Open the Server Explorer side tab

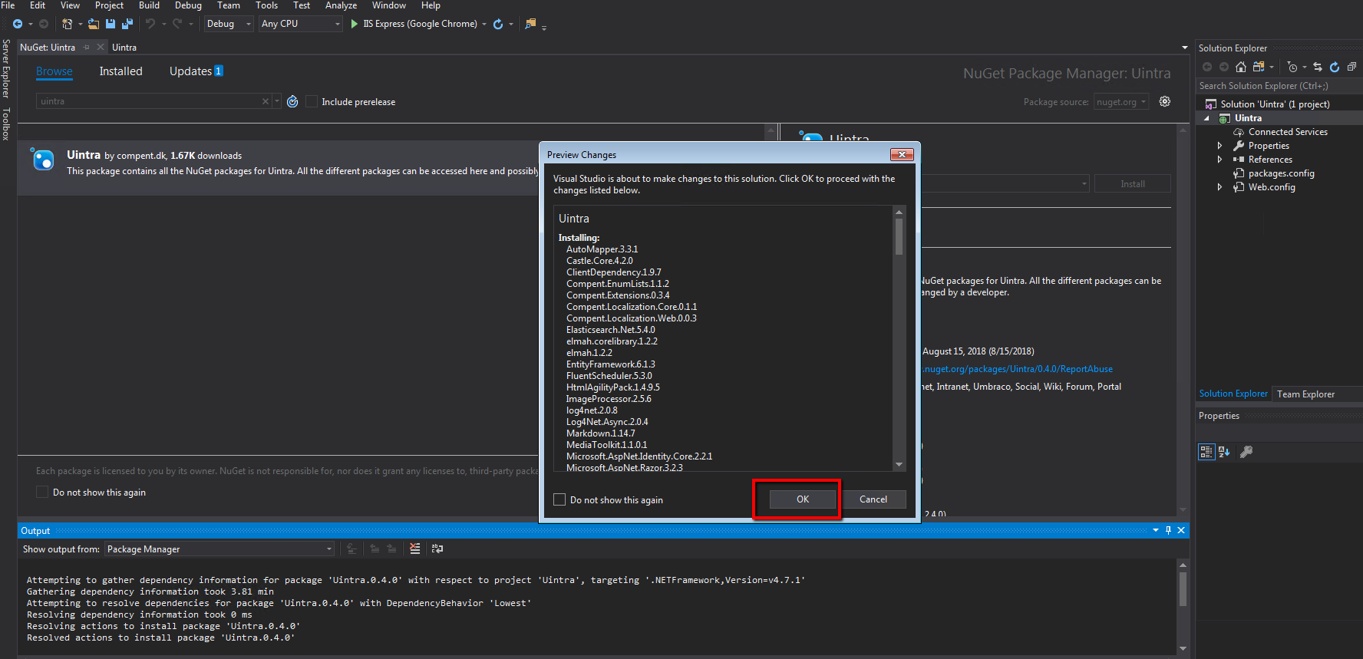(x=6, y=69)
